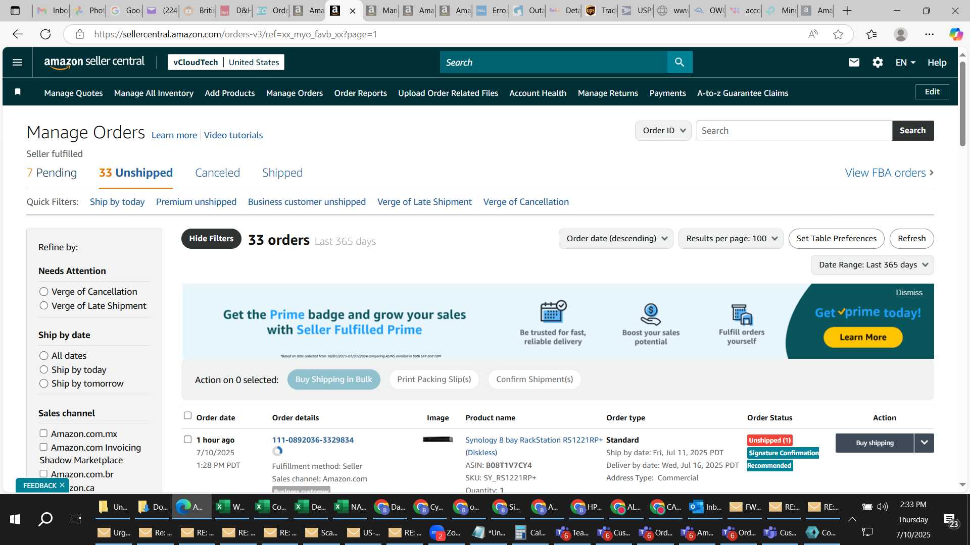Click the Seller Central header search field
The height and width of the screenshot is (545, 970).
click(x=553, y=62)
